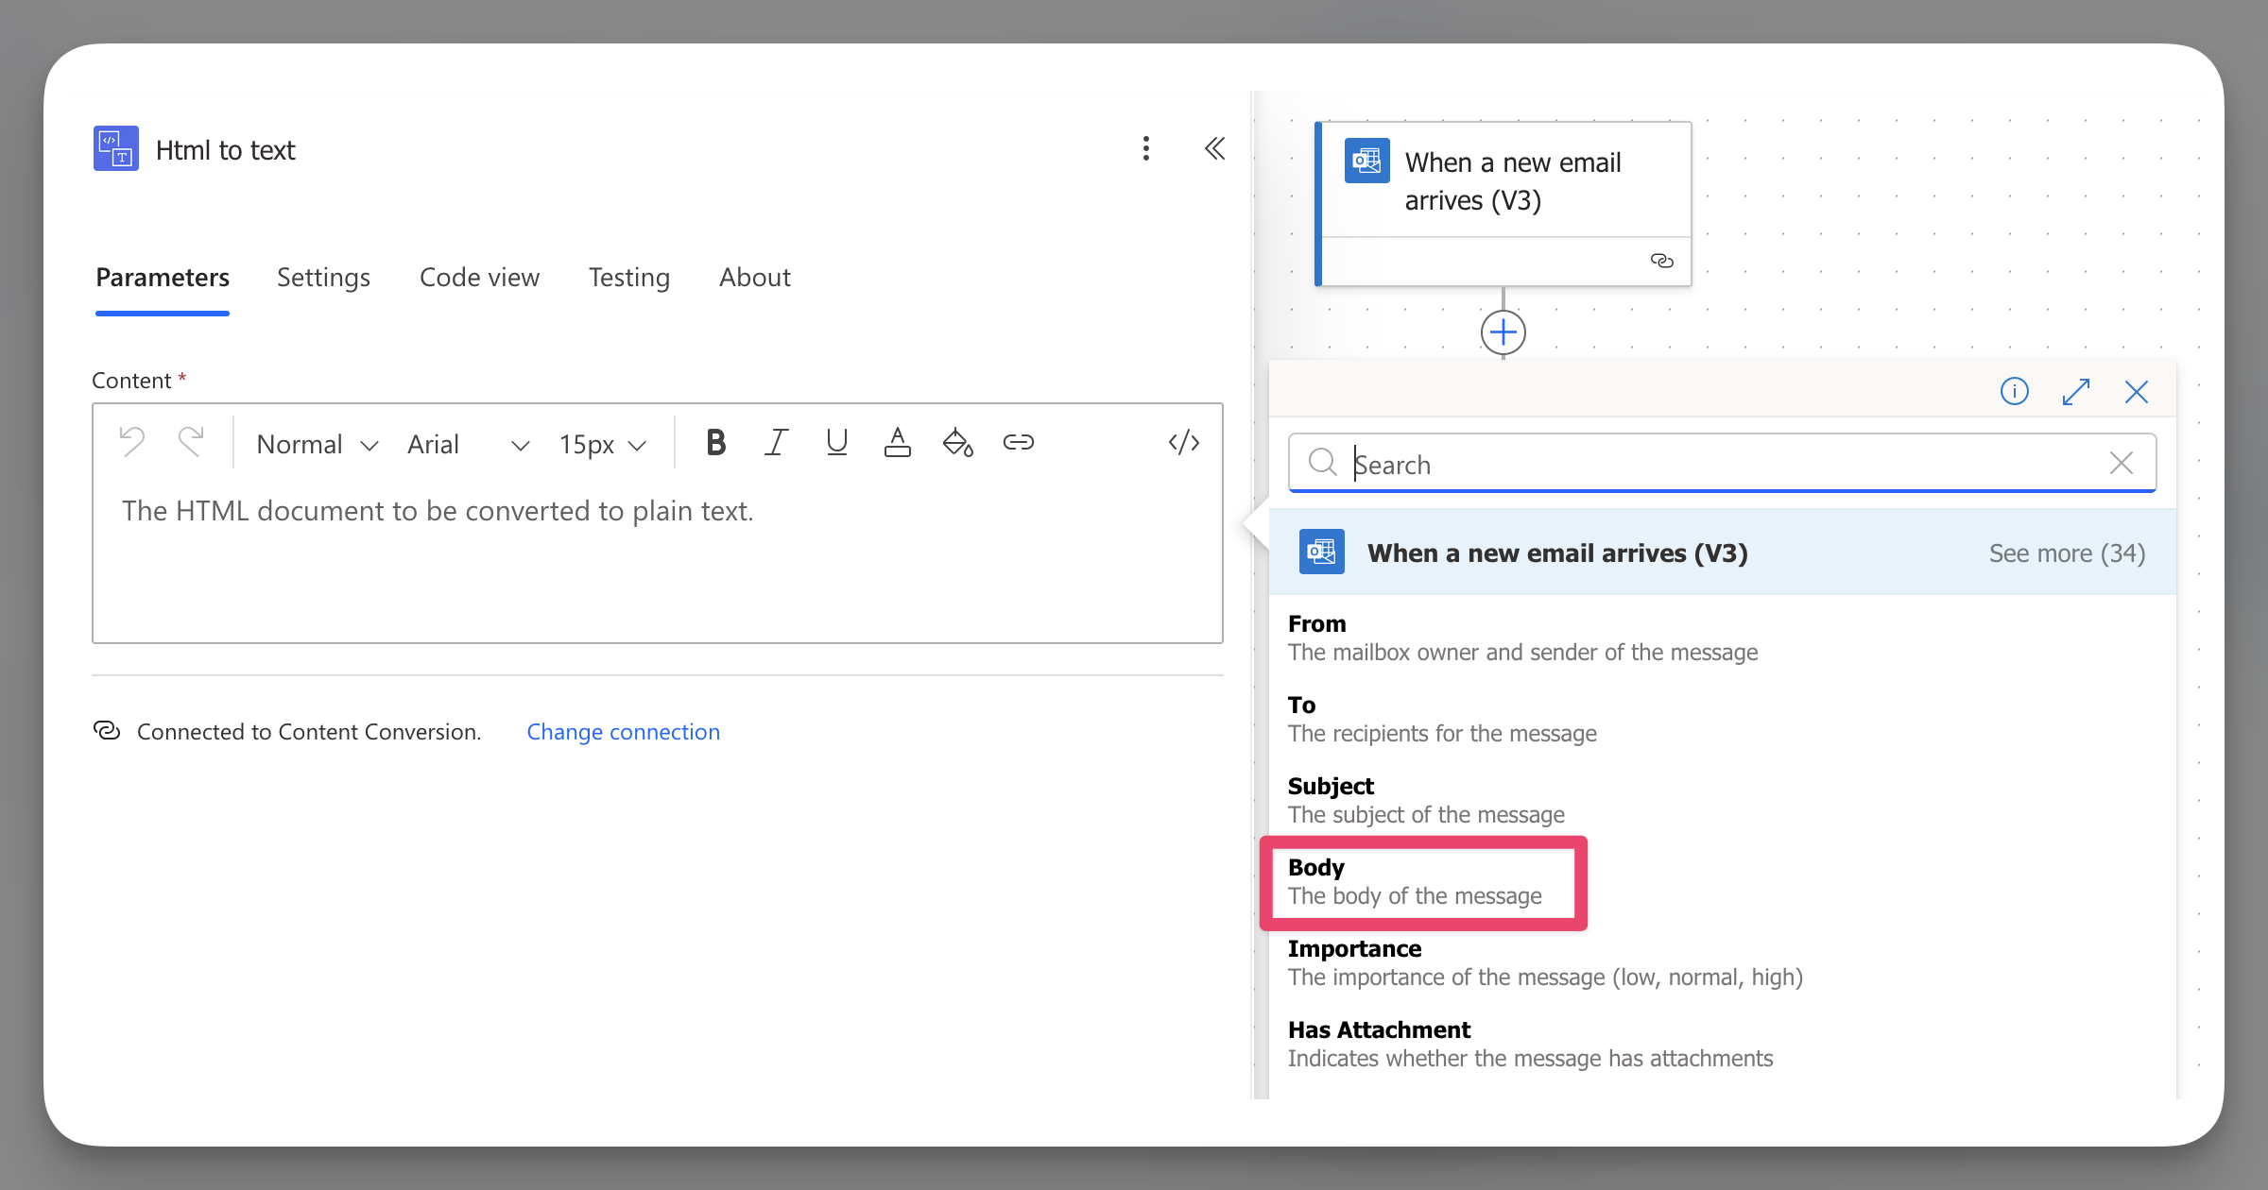Open the Arial font family dropdown

(467, 445)
